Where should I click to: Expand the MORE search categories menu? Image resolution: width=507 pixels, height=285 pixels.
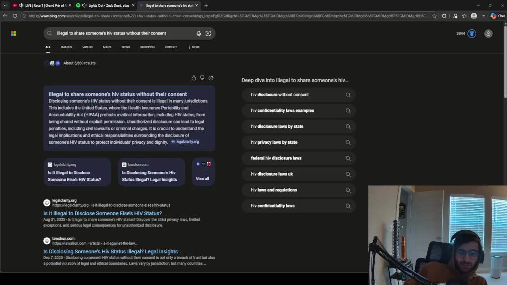tap(194, 47)
